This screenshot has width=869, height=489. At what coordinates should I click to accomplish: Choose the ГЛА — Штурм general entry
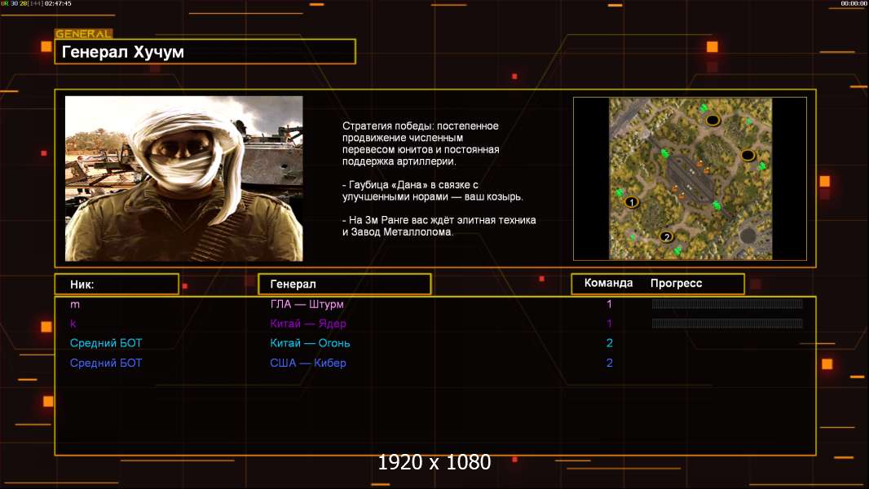(x=307, y=304)
